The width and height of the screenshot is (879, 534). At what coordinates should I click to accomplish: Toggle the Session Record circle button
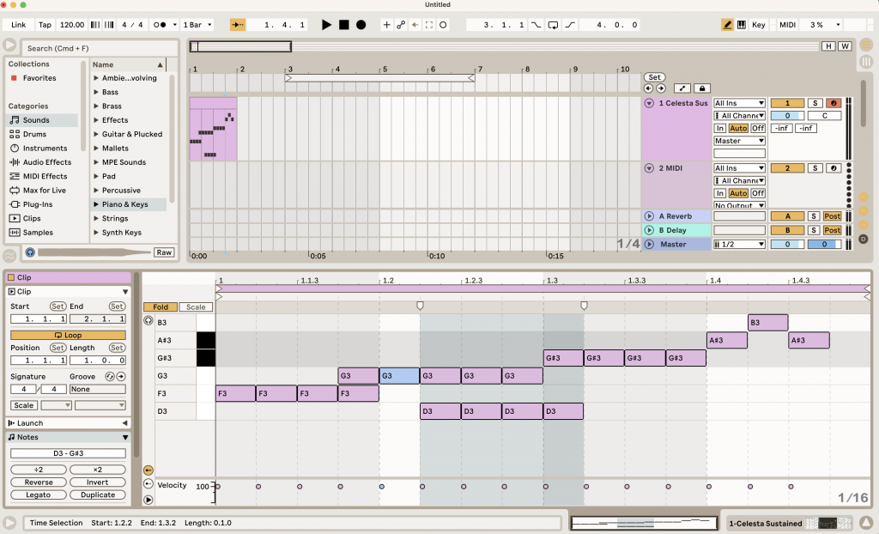[x=443, y=25]
